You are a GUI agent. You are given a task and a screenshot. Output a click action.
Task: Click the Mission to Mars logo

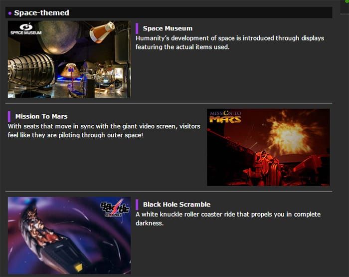(x=225, y=117)
